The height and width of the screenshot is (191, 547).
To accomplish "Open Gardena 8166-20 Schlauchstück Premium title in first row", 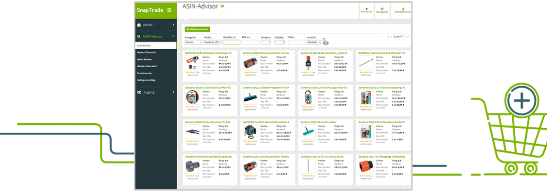I will pyautogui.click(x=266, y=53).
